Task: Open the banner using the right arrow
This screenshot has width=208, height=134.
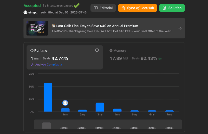Action: point(180,28)
